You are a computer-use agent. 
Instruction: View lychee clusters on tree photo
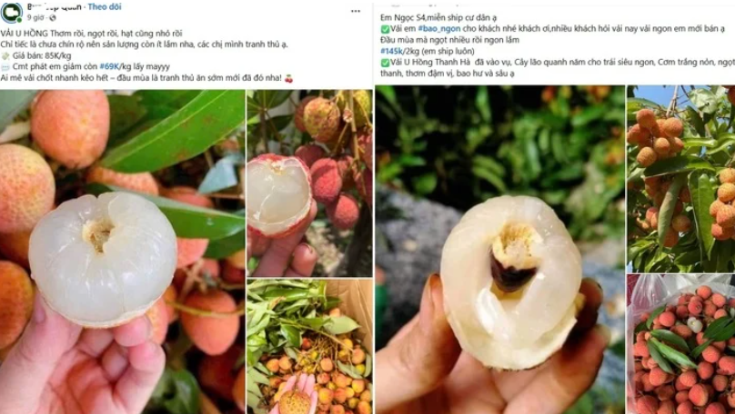(x=681, y=179)
